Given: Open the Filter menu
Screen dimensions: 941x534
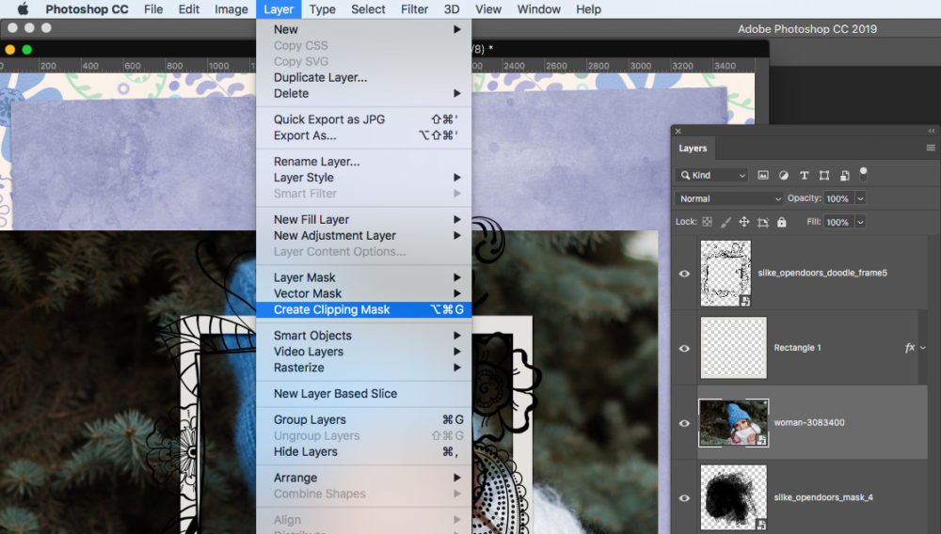Looking at the screenshot, I should [x=414, y=9].
